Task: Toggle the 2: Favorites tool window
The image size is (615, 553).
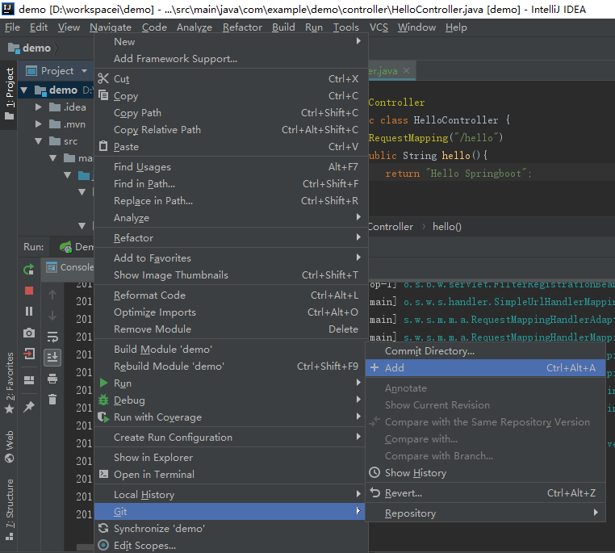Action: click(x=10, y=383)
